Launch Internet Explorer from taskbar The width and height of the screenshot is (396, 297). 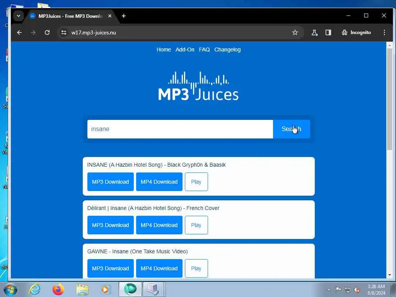[x=34, y=289]
